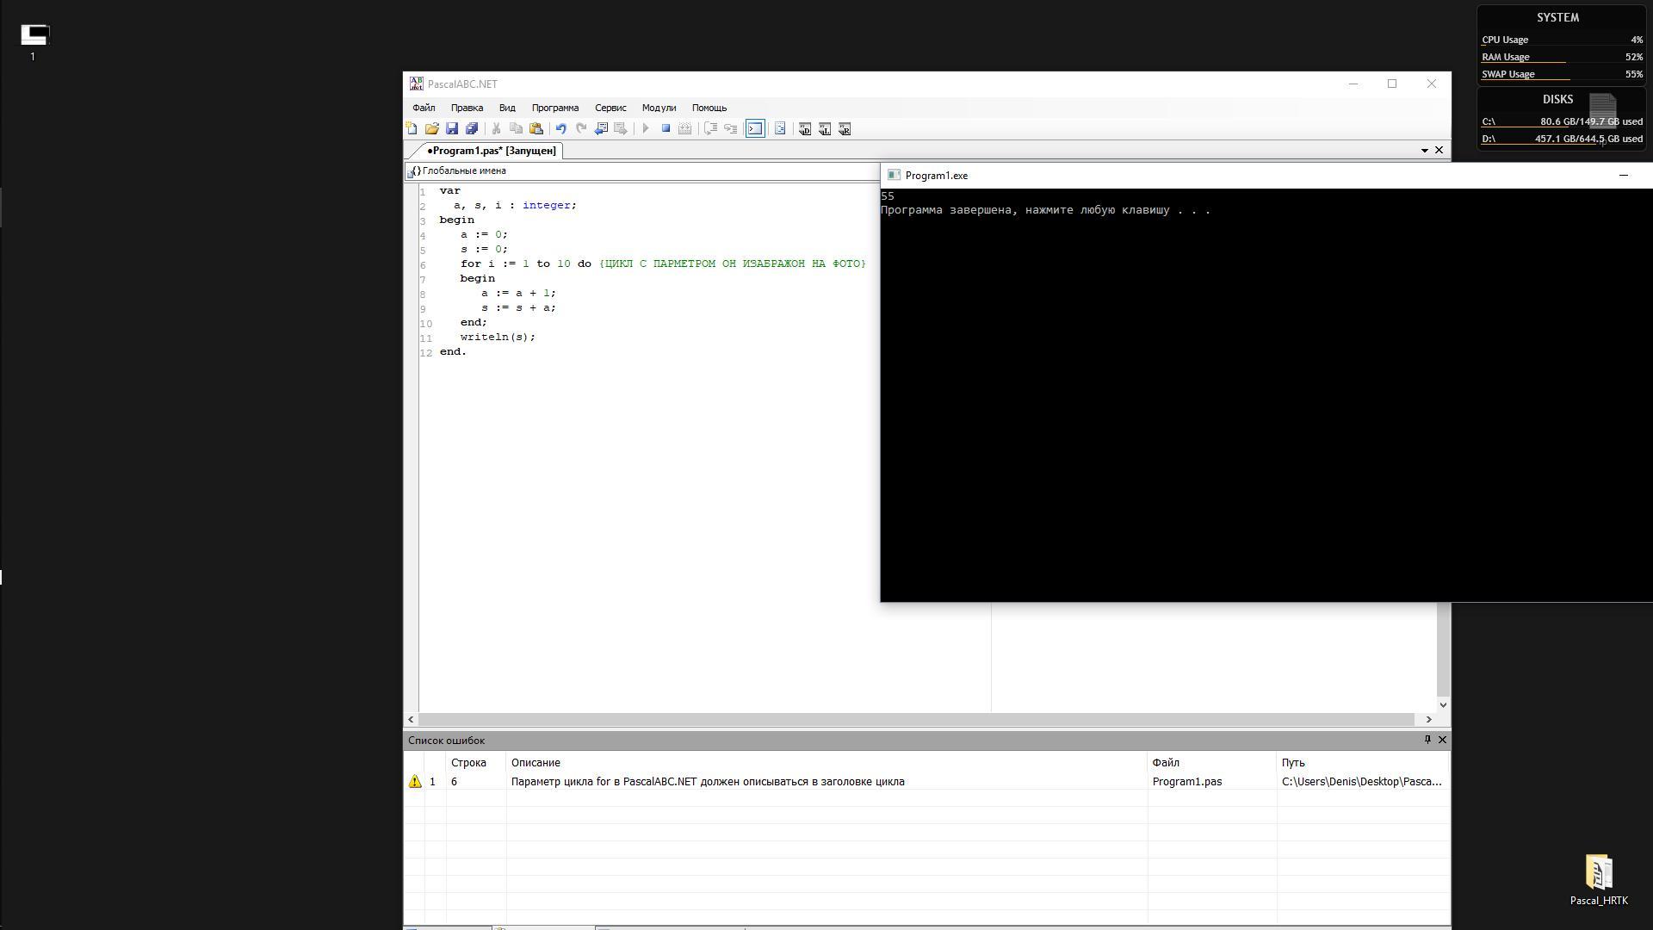Click the Описание column header
Screen dimensions: 1653x930
click(x=536, y=763)
